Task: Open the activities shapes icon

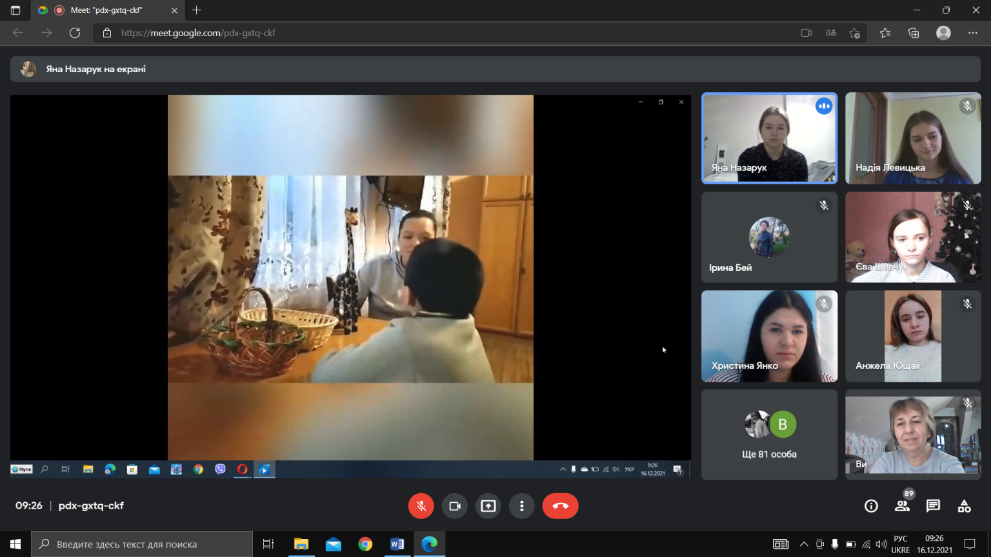Action: [x=964, y=506]
